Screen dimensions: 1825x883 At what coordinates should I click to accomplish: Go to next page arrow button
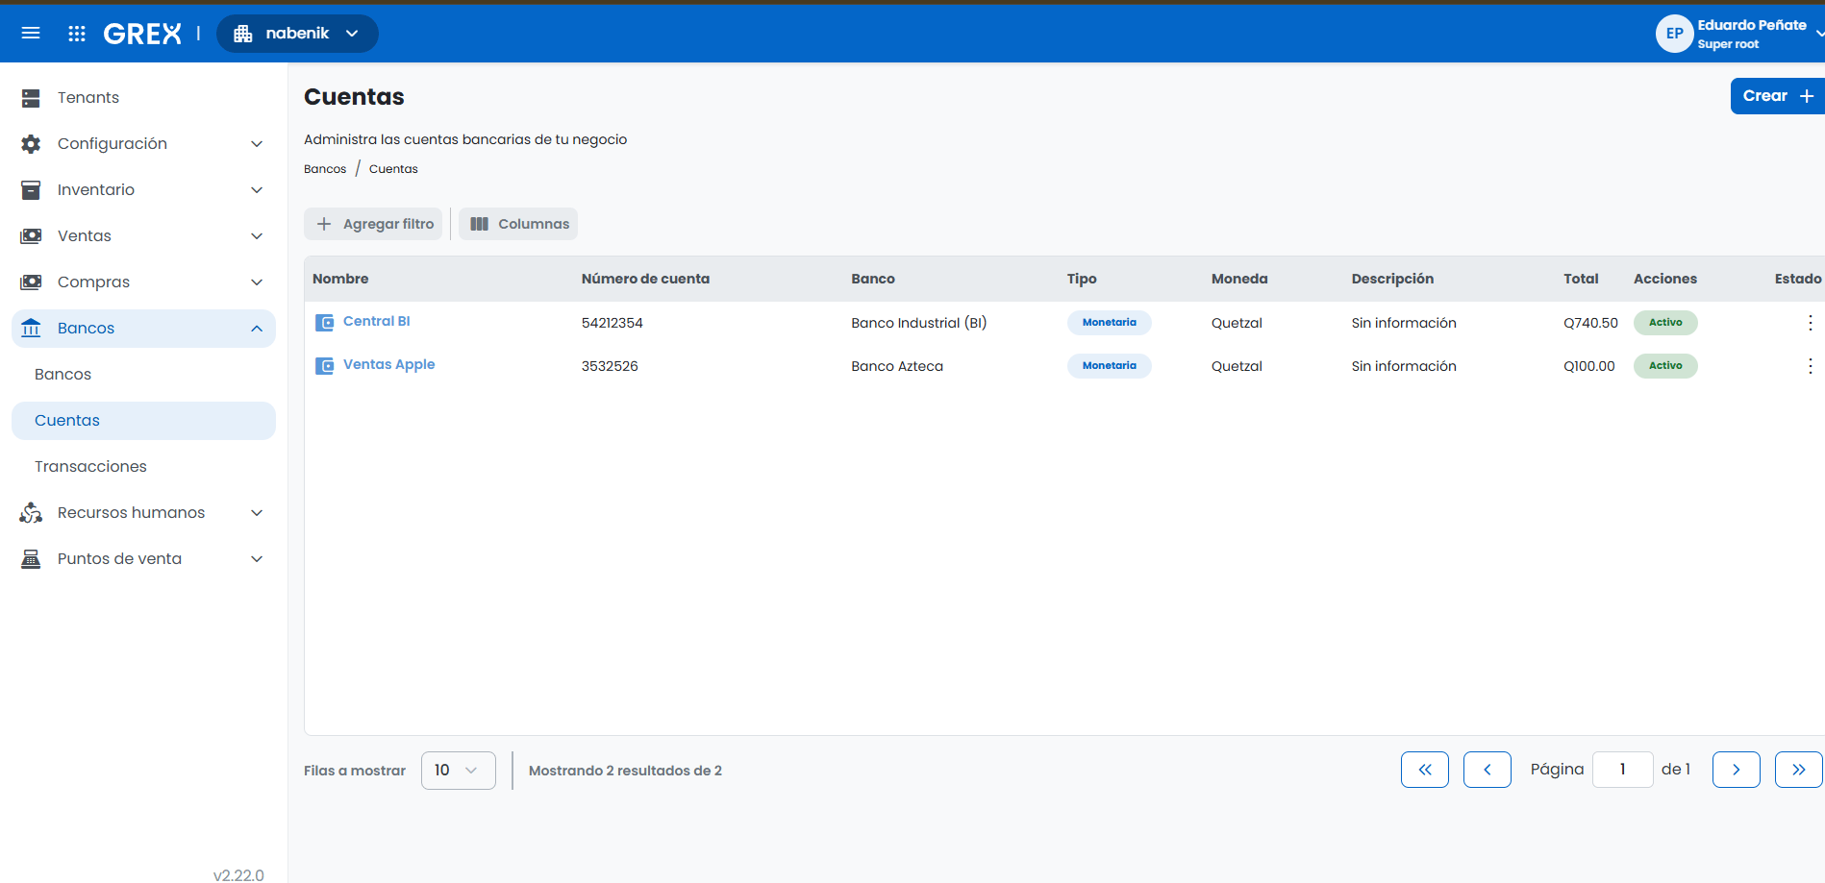(x=1737, y=770)
